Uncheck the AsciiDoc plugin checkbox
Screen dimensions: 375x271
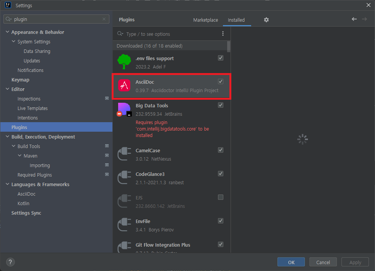[x=221, y=81]
